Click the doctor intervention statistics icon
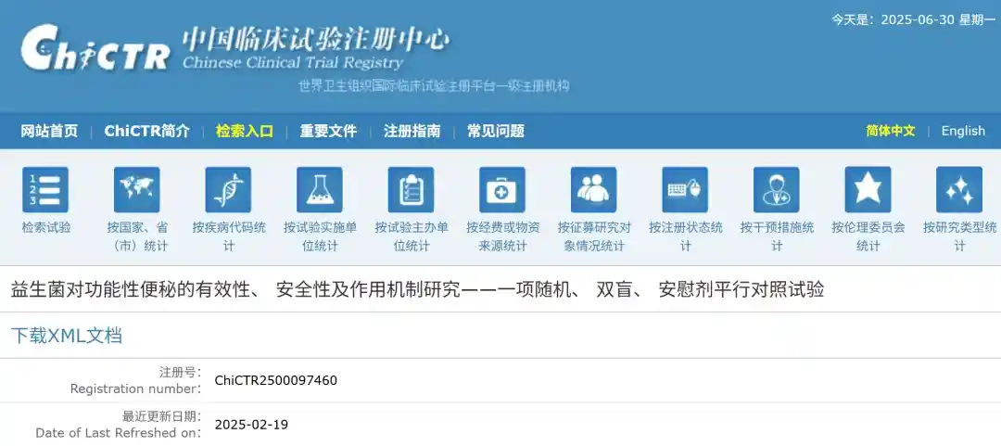Image resolution: width=1001 pixels, height=446 pixels. (x=777, y=190)
